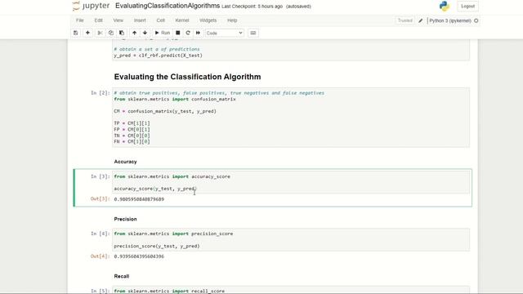Open the File menu
Viewport: 523px width, 294px height.
[80, 20]
